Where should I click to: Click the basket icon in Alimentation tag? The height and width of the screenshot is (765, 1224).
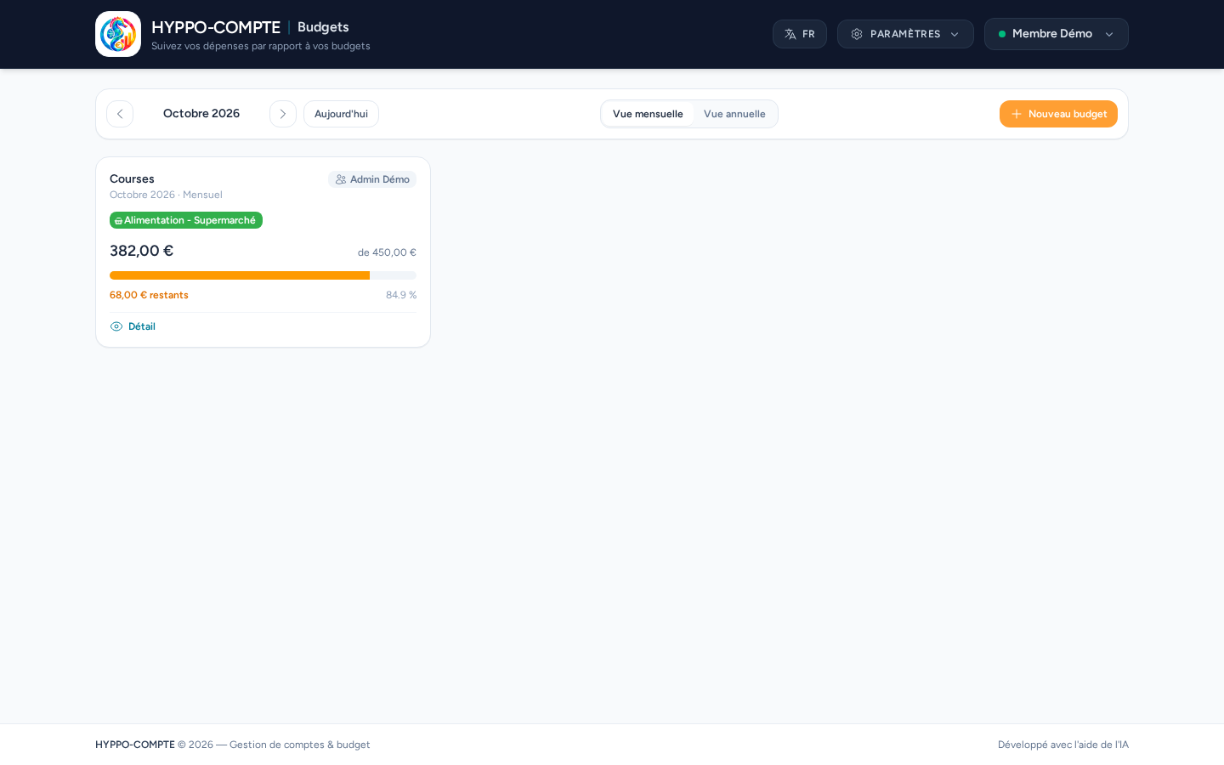coord(119,221)
